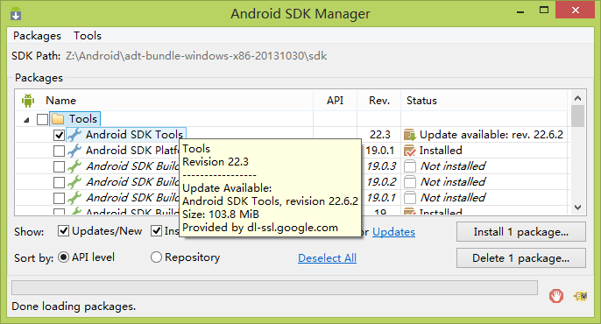Image resolution: width=601 pixels, height=324 pixels.
Task: Click the package list scrollbar thumb
Action: [x=577, y=116]
